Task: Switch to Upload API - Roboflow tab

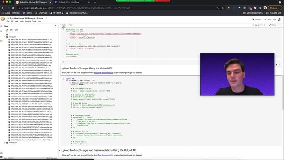Action: click(x=69, y=2)
